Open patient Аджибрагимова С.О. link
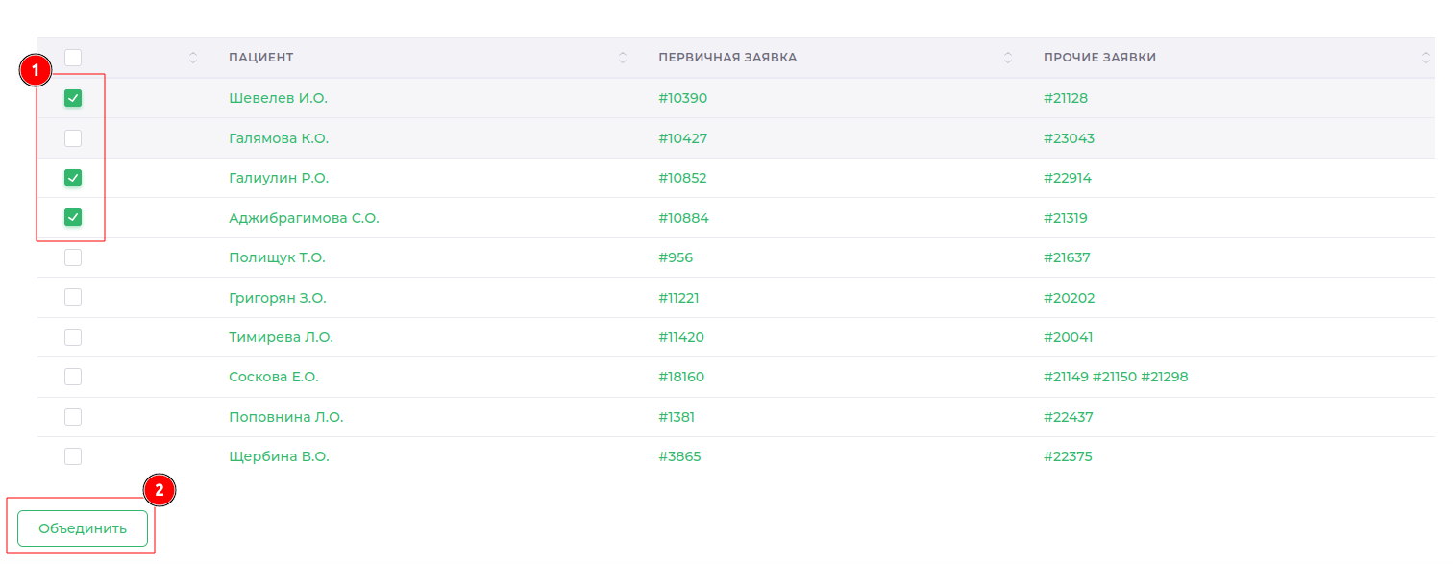 304,218
